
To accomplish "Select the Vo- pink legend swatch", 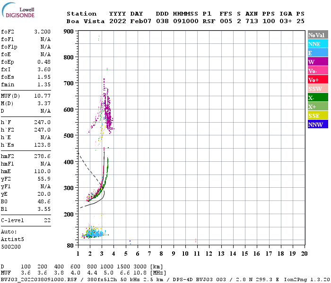I will click(318, 71).
